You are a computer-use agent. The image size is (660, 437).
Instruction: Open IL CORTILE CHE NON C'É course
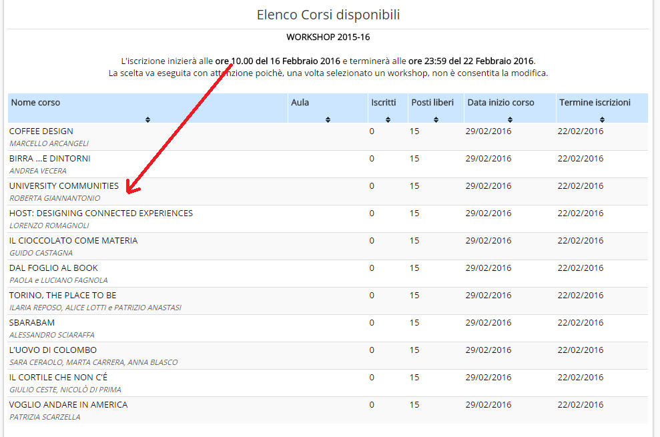(58, 378)
